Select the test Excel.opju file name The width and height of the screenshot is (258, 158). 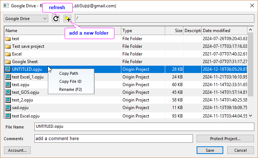(x=26, y=116)
